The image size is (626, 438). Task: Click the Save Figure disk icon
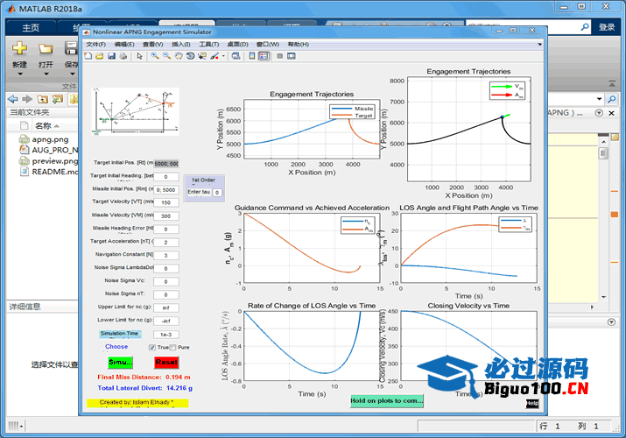click(x=111, y=56)
